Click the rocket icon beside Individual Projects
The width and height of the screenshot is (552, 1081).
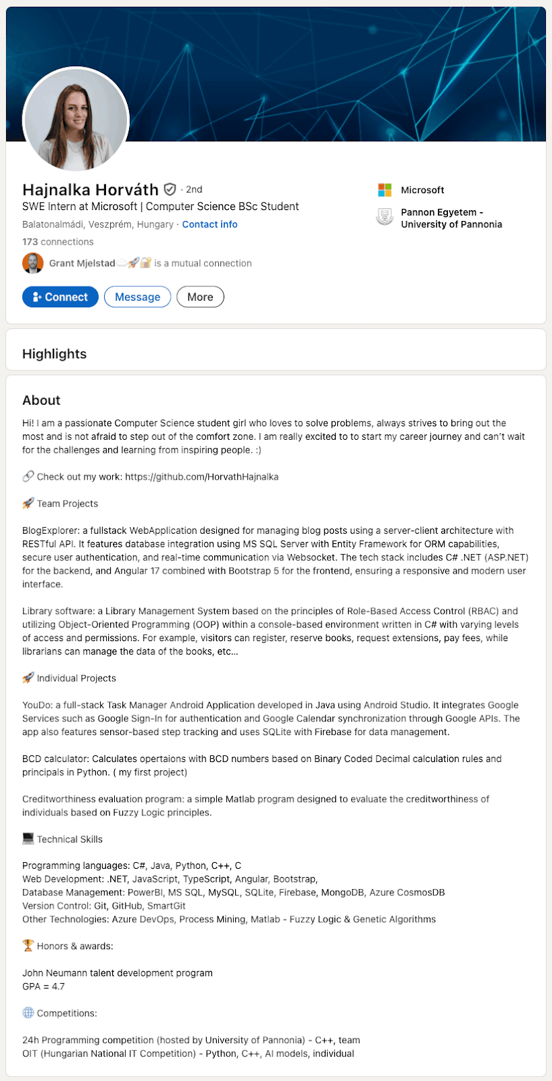click(x=28, y=678)
